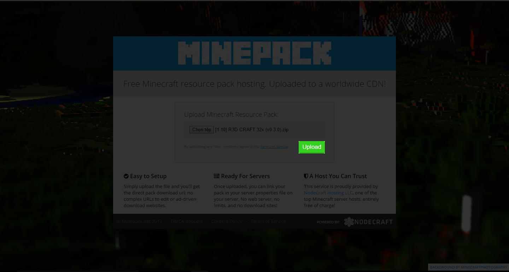Click the Nodecraft logo in footer
This screenshot has width=509, height=272.
368,222
